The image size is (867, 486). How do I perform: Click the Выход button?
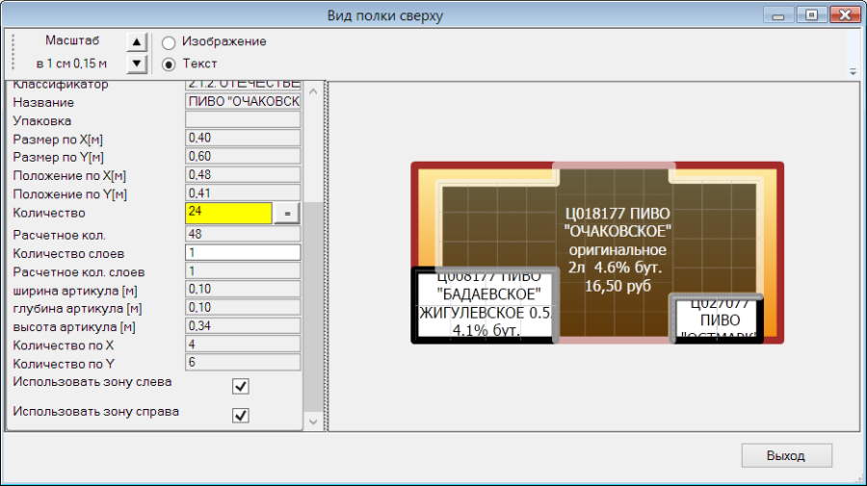tap(786, 455)
